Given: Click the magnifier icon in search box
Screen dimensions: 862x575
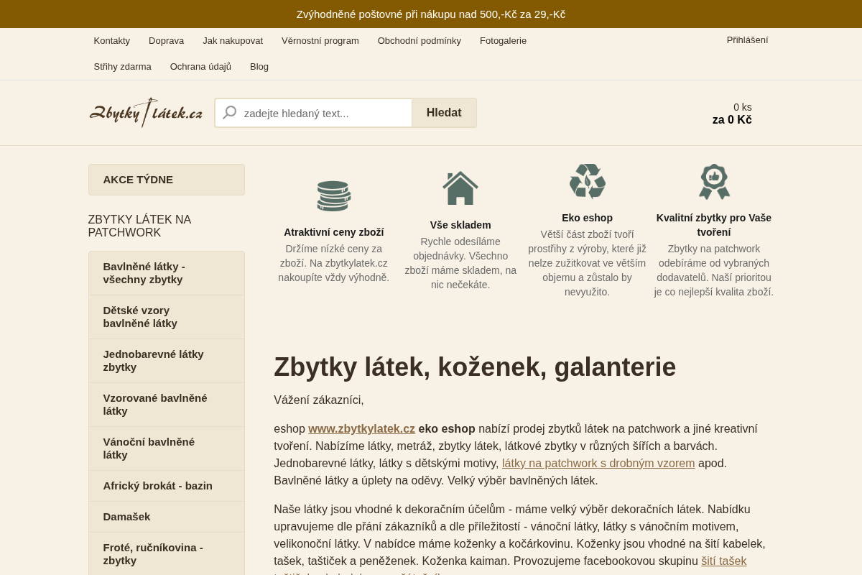Looking at the screenshot, I should tap(230, 113).
